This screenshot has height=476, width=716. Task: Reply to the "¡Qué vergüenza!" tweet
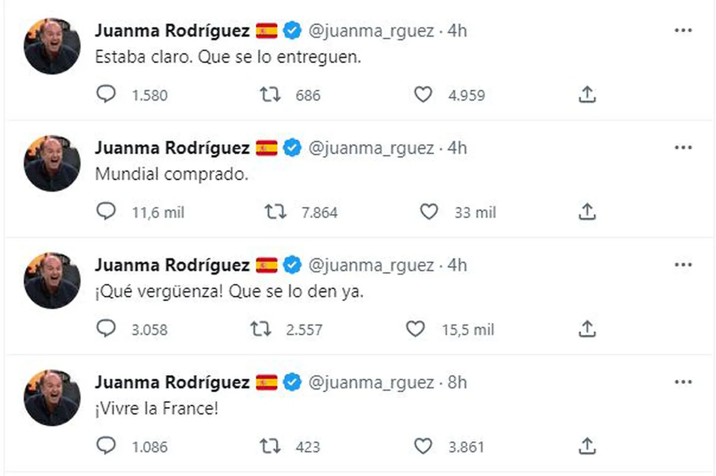coord(107,329)
